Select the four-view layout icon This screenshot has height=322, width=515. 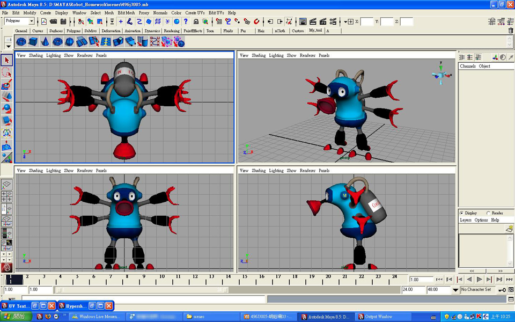(7, 196)
